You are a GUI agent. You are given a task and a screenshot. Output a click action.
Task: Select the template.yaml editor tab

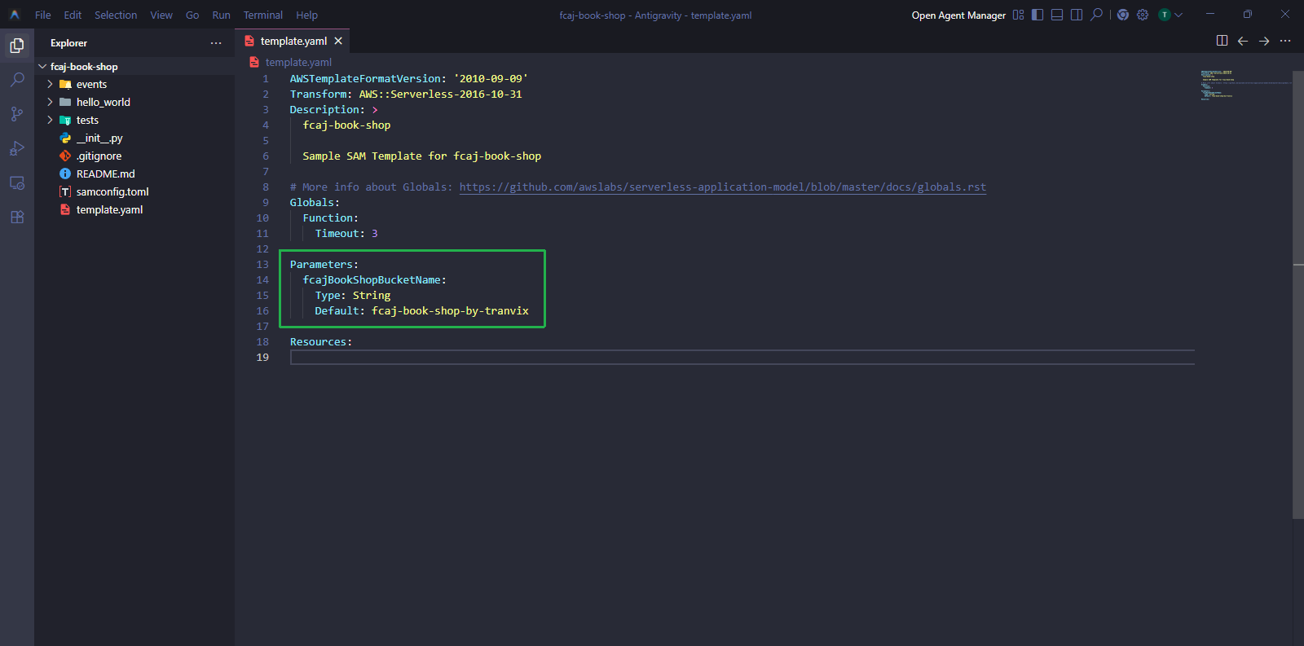293,41
